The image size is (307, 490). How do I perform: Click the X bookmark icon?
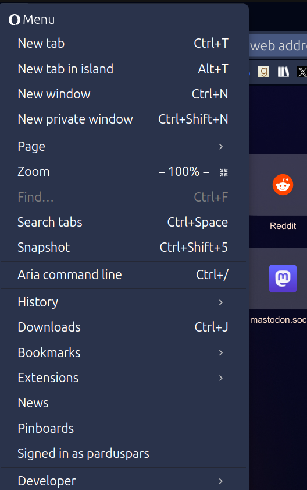(x=302, y=72)
